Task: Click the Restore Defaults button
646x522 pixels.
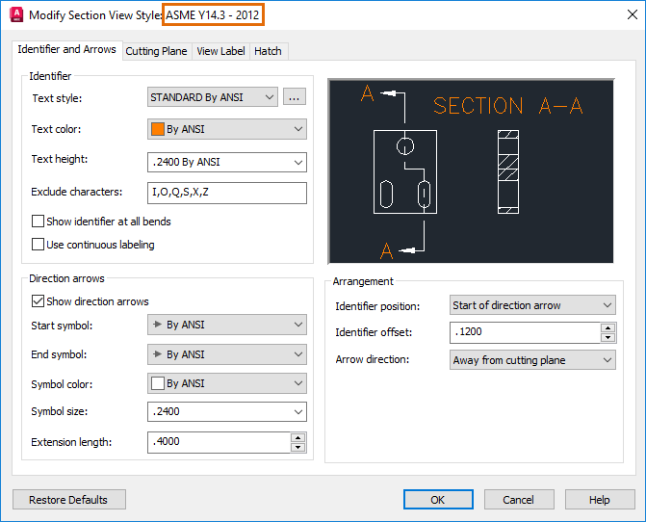Action: [68, 499]
